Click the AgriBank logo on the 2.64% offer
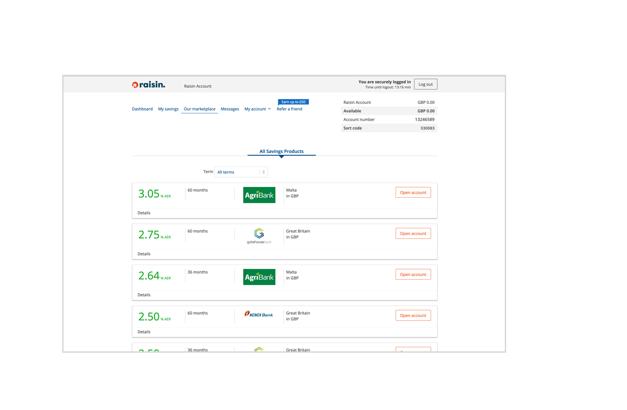Screen dimensions: 627x410 pos(259,277)
